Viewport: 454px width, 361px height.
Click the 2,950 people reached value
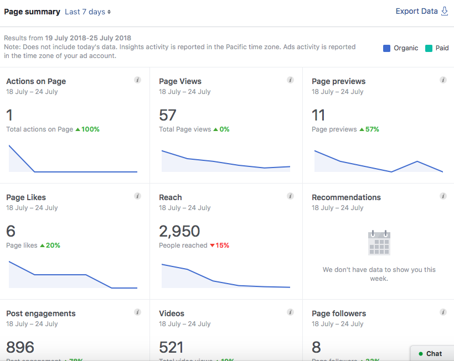click(x=179, y=231)
